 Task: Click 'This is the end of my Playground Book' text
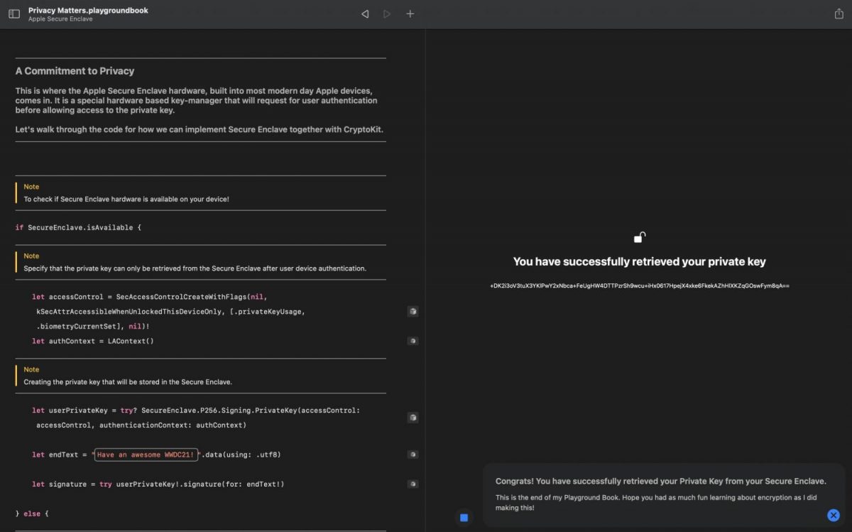click(x=656, y=503)
